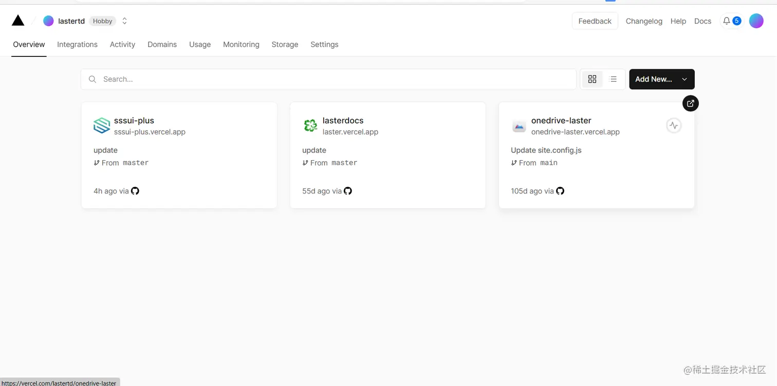
Task: Open the sssui-plus project title
Action: (134, 121)
